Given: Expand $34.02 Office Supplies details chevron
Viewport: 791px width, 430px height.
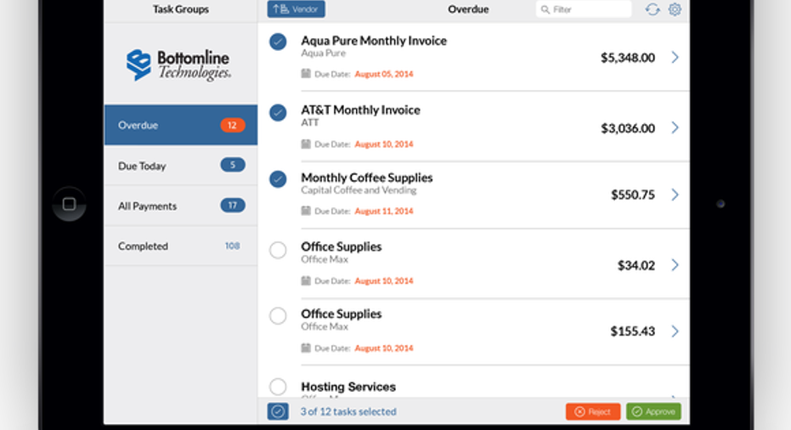Looking at the screenshot, I should [675, 265].
